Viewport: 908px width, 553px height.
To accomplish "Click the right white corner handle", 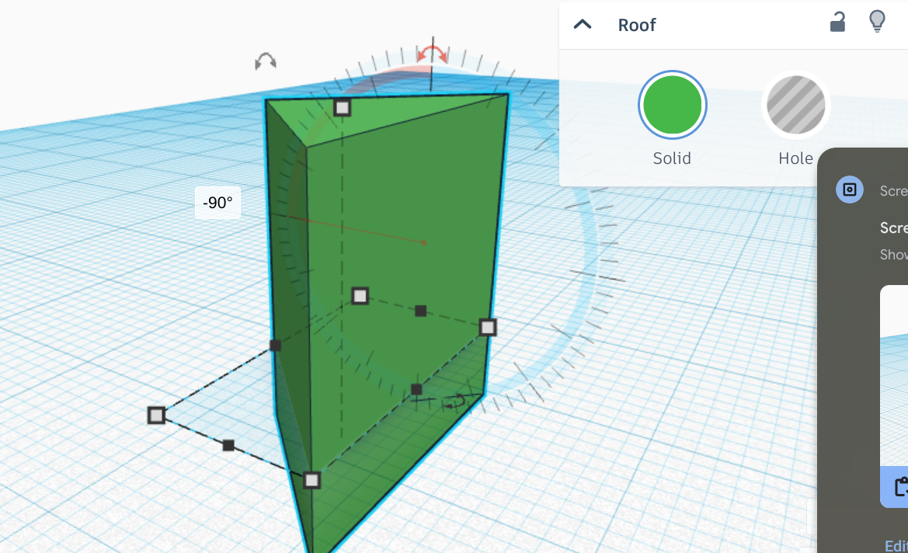I will click(488, 327).
